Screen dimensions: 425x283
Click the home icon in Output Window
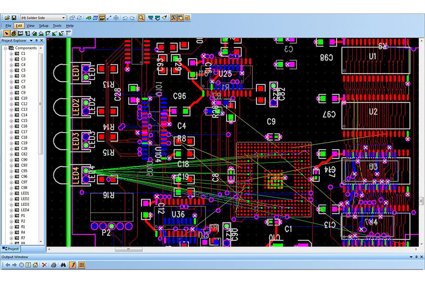click(x=35, y=265)
